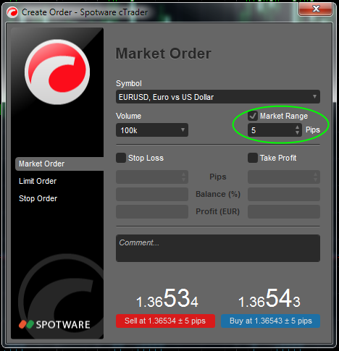
Task: Open the Symbol dropdown showing EURUSD
Action: (x=218, y=97)
